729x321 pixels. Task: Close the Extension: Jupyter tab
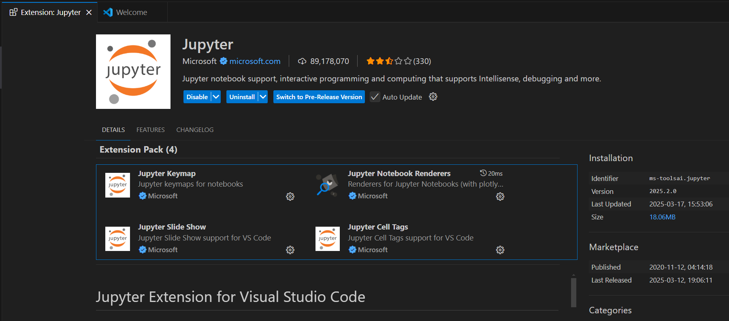point(89,13)
